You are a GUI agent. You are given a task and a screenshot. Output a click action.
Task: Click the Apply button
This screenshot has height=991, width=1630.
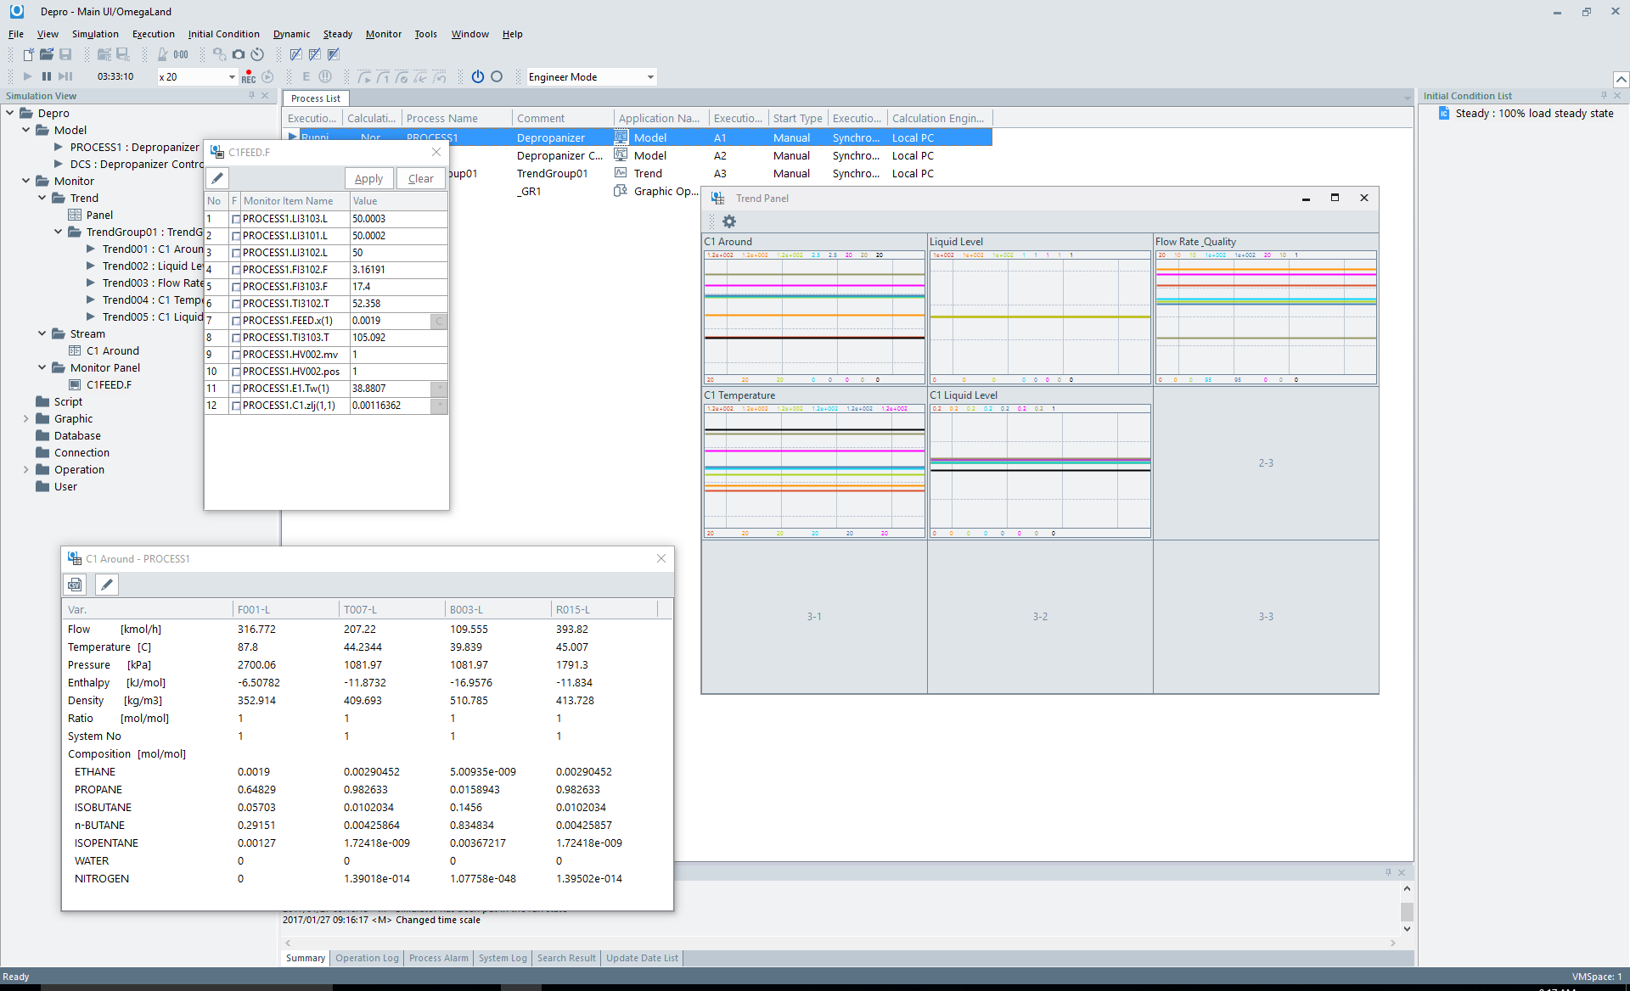tap(368, 178)
